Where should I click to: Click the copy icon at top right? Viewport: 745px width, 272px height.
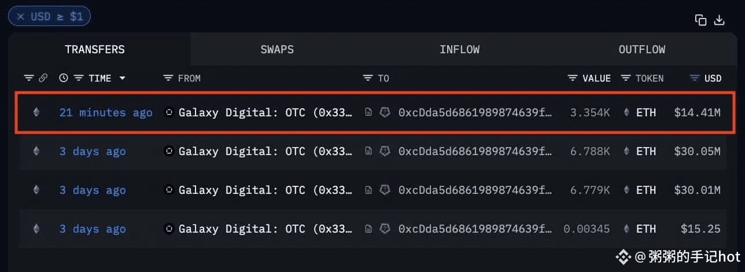pos(700,20)
